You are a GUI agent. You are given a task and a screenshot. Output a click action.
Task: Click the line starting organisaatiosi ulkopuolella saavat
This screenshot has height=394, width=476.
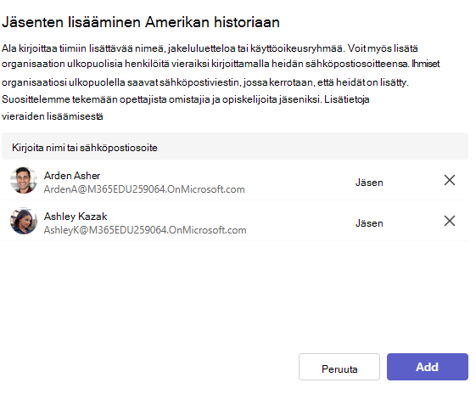coord(205,82)
